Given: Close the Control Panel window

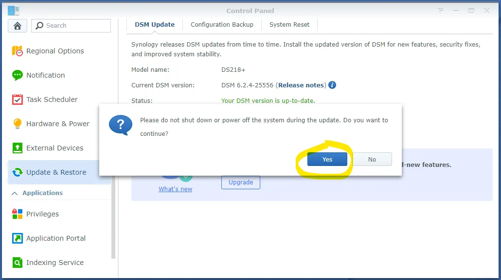Looking at the screenshot, I should [486, 11].
